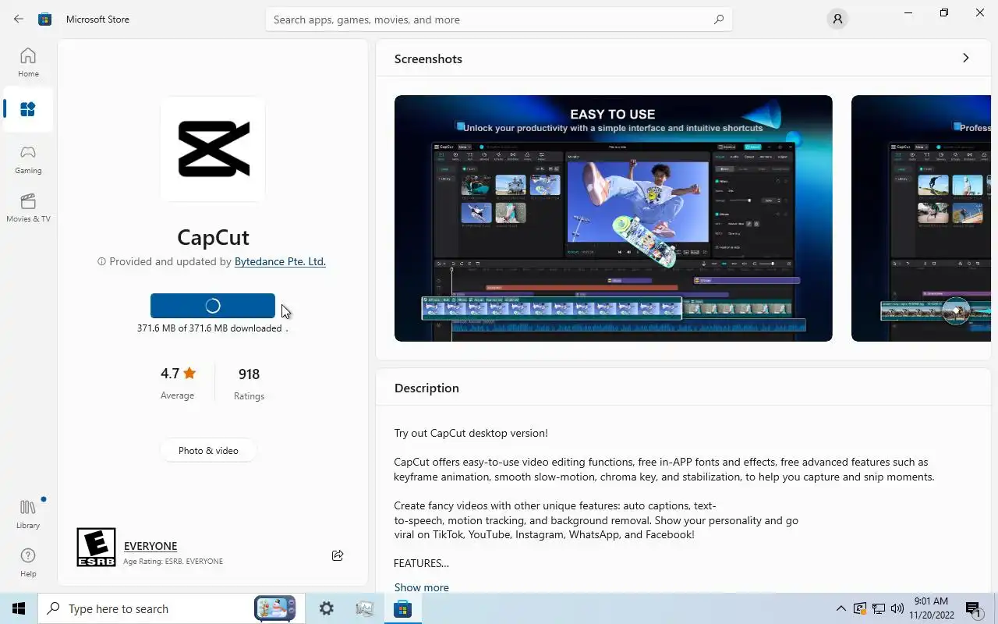Open the Home section in sidebar
998x624 pixels.
pos(28,62)
